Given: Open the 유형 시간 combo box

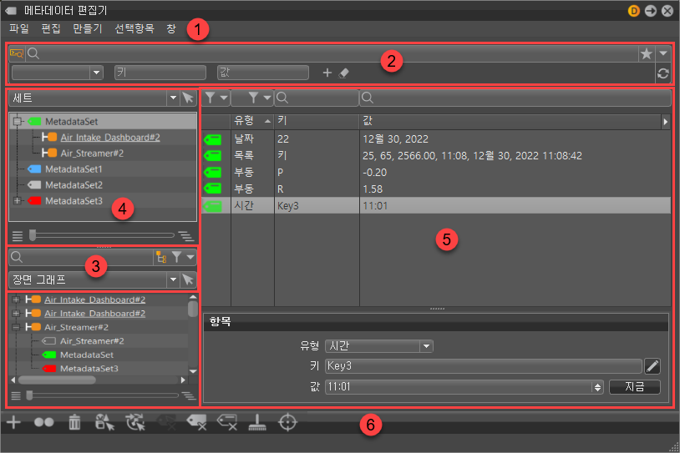Looking at the screenshot, I should (379, 346).
